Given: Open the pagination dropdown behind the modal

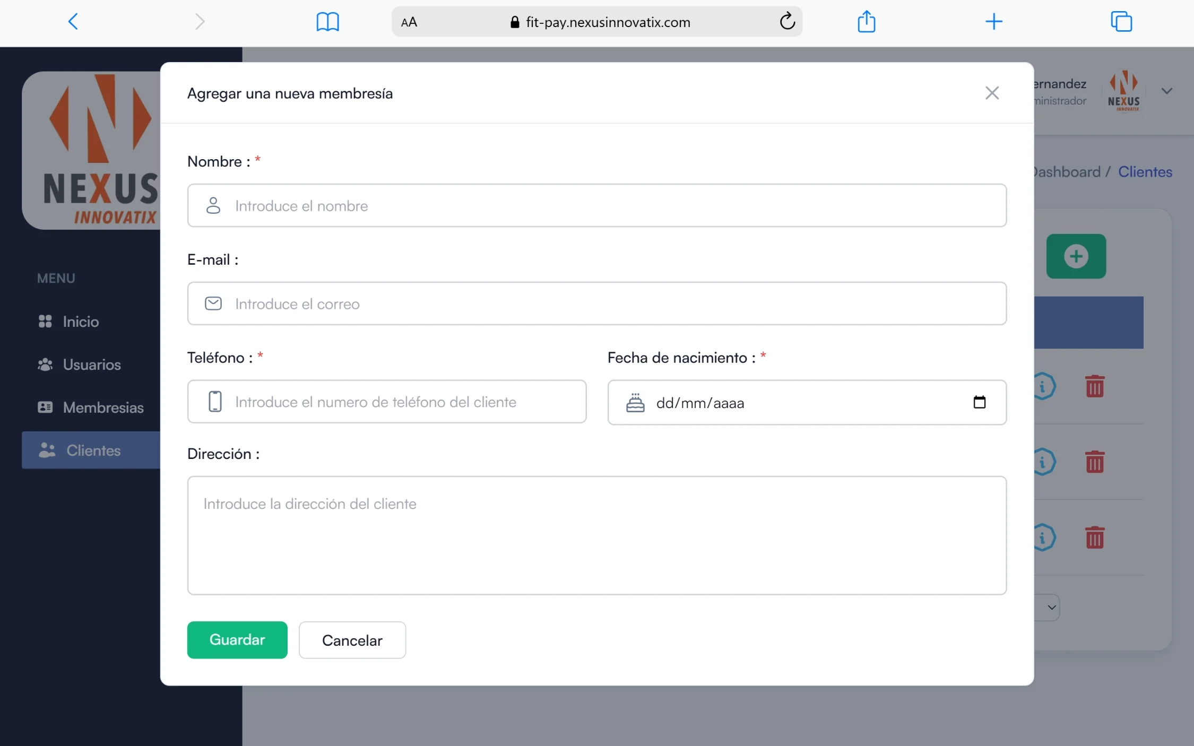Looking at the screenshot, I should [x=1050, y=608].
